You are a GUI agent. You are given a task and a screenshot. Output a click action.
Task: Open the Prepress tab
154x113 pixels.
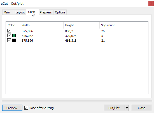[x=46, y=12]
